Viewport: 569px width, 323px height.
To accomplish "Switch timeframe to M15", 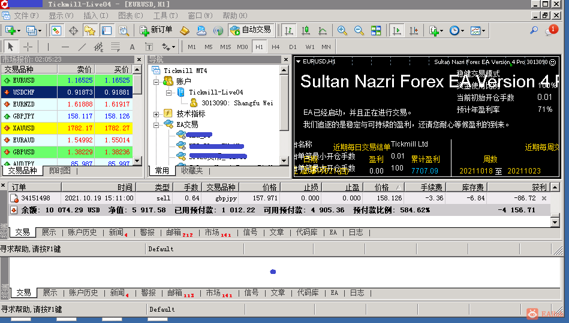I will 225,47.
